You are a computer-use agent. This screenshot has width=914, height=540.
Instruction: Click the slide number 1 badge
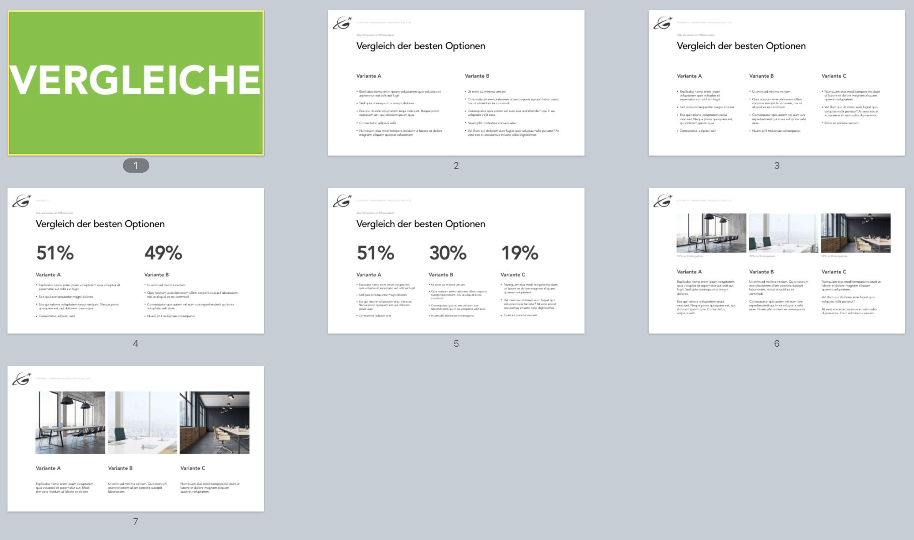pos(136,166)
